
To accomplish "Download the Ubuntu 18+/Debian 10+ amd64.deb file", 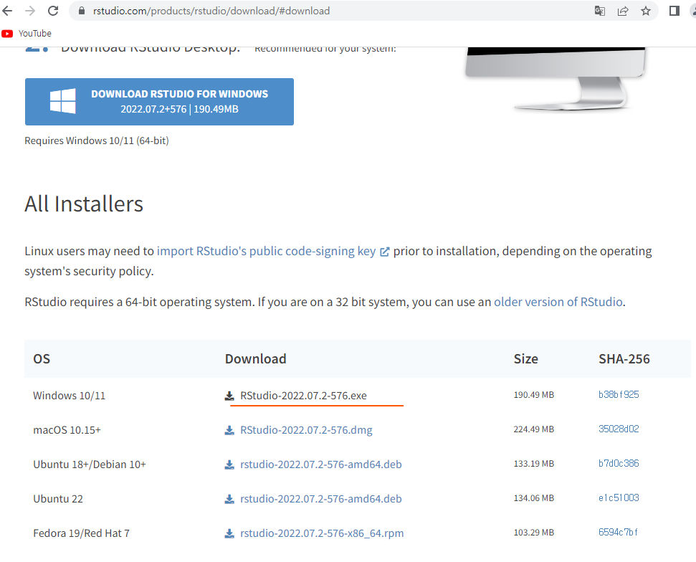I will coord(321,465).
